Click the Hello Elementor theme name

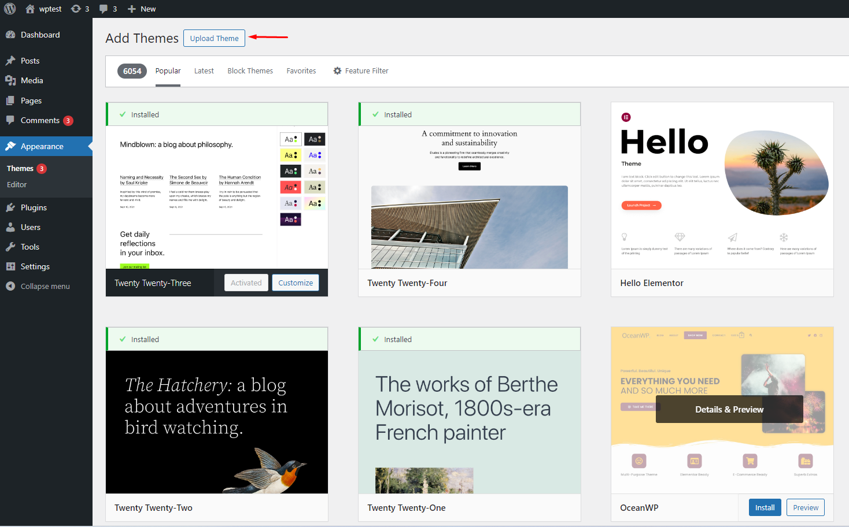[652, 283]
